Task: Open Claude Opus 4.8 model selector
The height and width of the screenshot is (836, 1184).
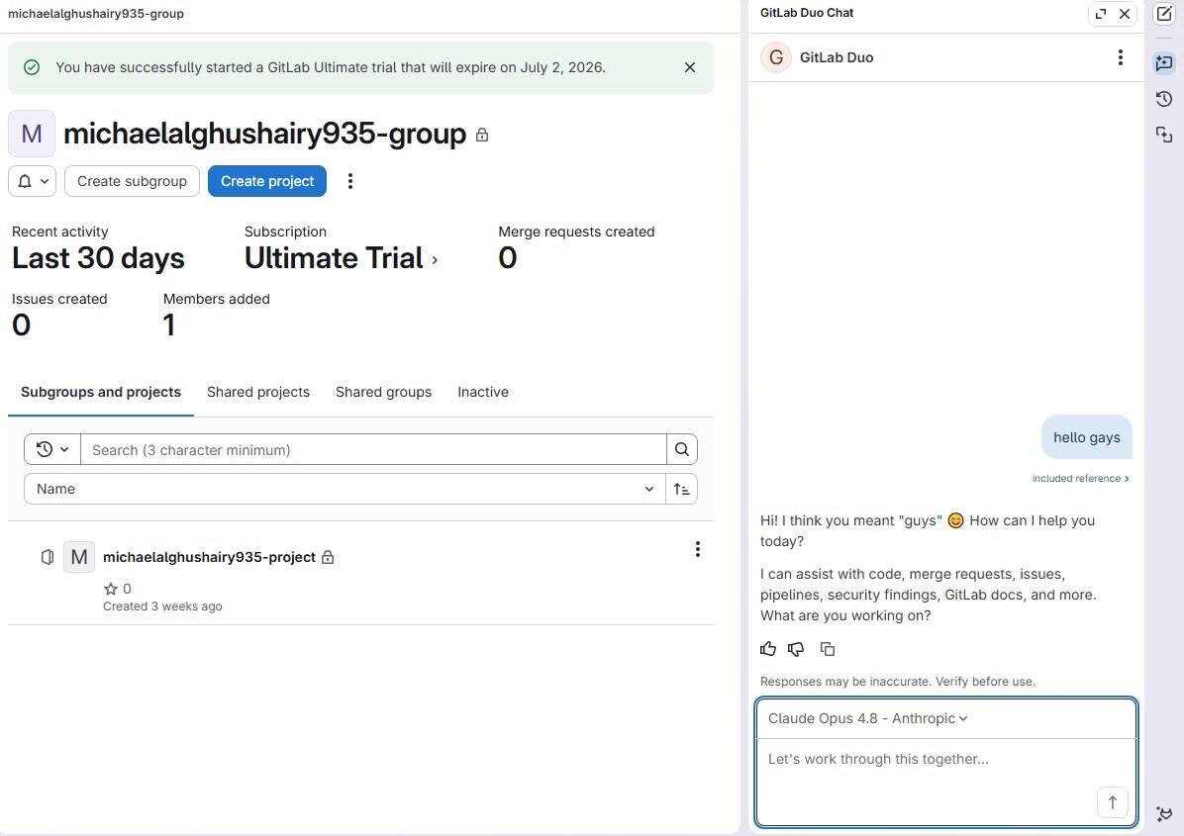Action: point(867,718)
